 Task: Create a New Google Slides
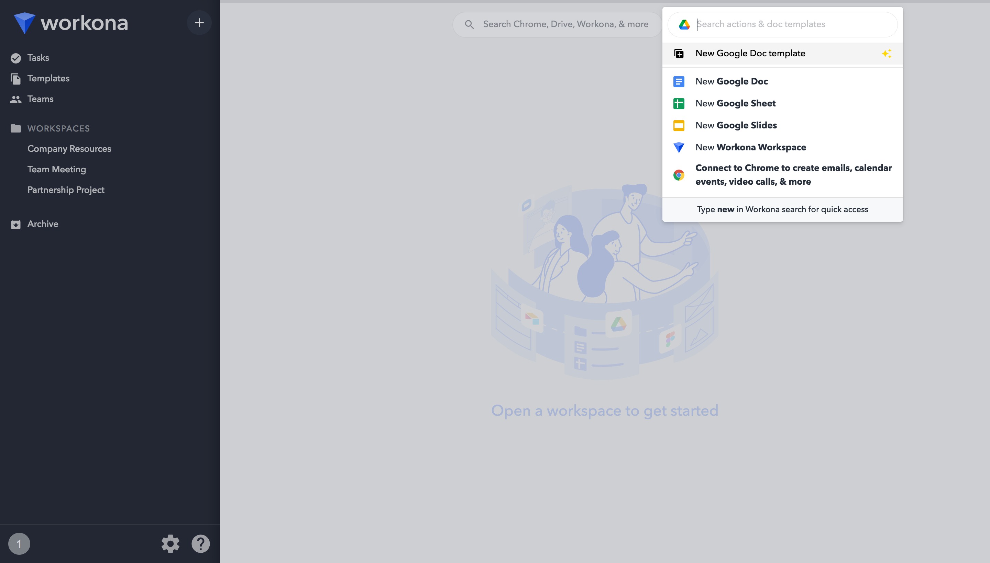782,126
